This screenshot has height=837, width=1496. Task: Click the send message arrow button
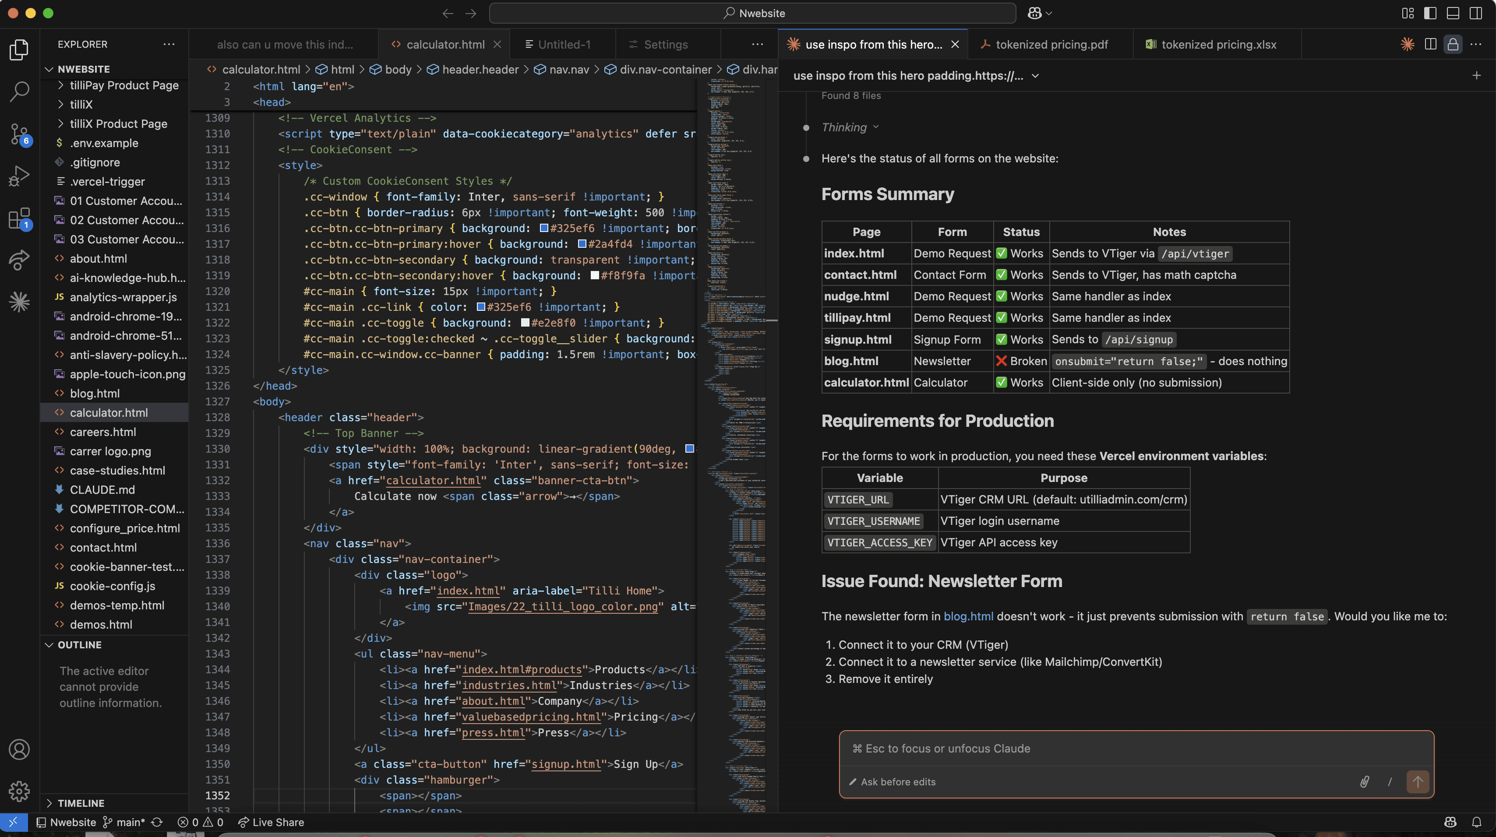tap(1417, 781)
